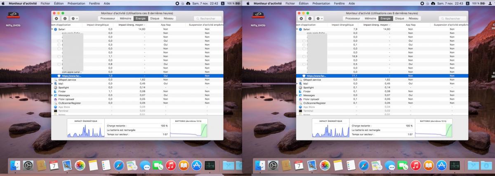This screenshot has width=495, height=176.
Task: Select the https://www.fac... row showing 1,0
Action: (137, 76)
